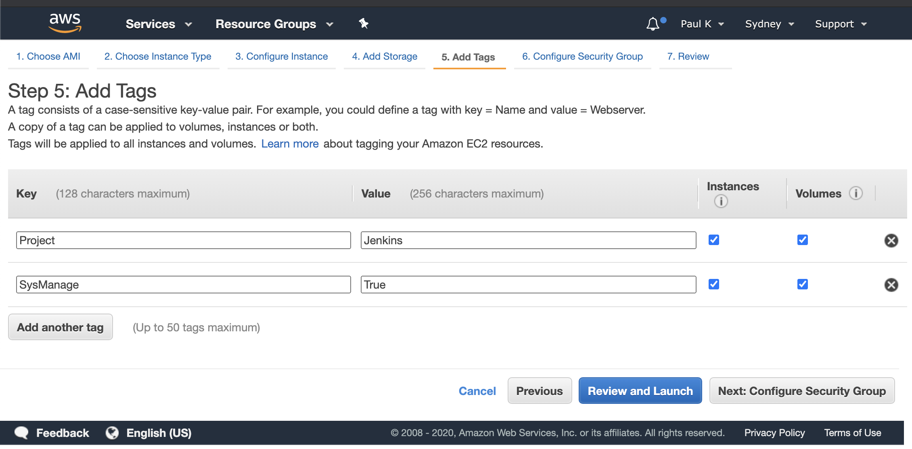Click the pushpin shortcut icon
The height and width of the screenshot is (449, 912).
pos(364,24)
